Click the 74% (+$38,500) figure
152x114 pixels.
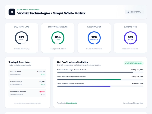pyautogui.click(x=137, y=77)
